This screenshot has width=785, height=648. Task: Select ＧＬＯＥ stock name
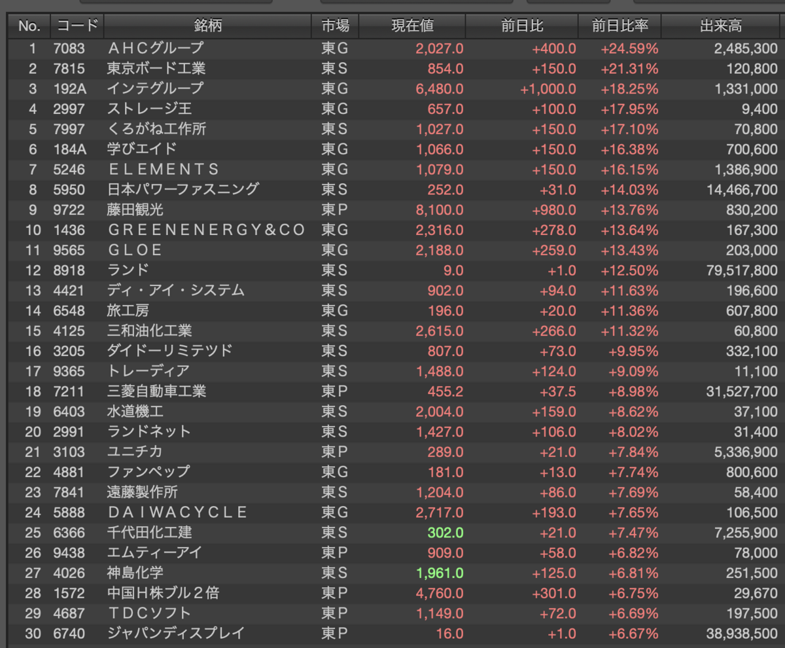coord(135,251)
